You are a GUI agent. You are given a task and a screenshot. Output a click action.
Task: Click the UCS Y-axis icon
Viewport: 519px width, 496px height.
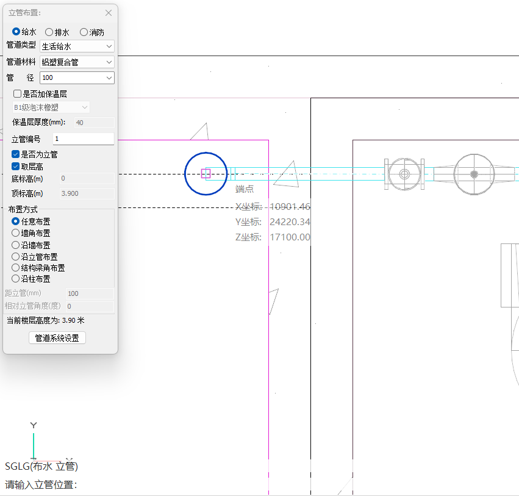click(x=34, y=442)
